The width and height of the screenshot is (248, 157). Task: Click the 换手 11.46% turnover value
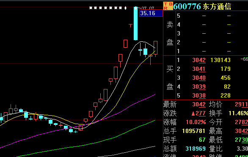[238, 113]
